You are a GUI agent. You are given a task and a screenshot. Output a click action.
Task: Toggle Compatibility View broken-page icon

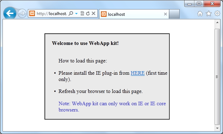[x=82, y=13]
